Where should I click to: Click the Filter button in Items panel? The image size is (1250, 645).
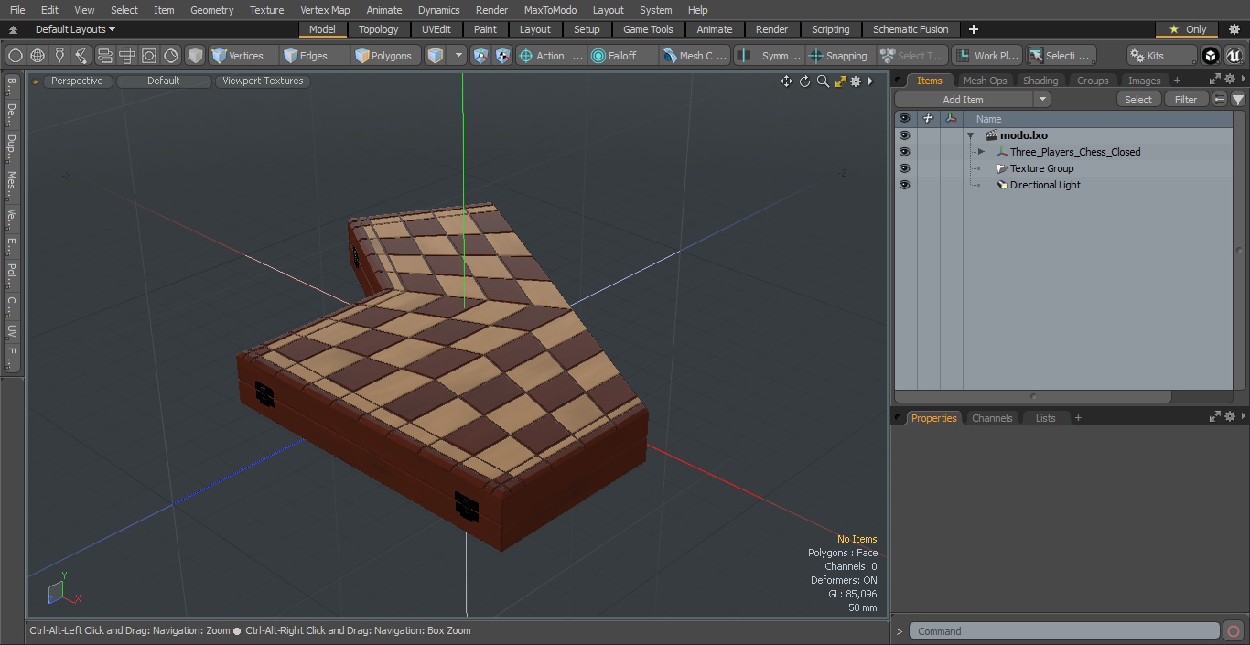[1186, 100]
